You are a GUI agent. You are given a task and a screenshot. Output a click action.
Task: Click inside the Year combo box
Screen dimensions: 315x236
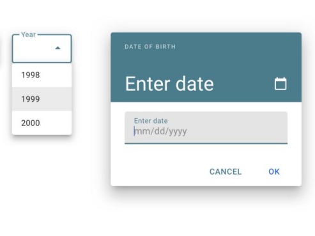click(x=42, y=49)
